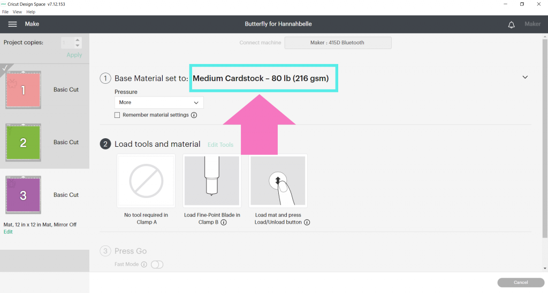
Task: Click the Maker machine label in header
Action: [x=532, y=24]
